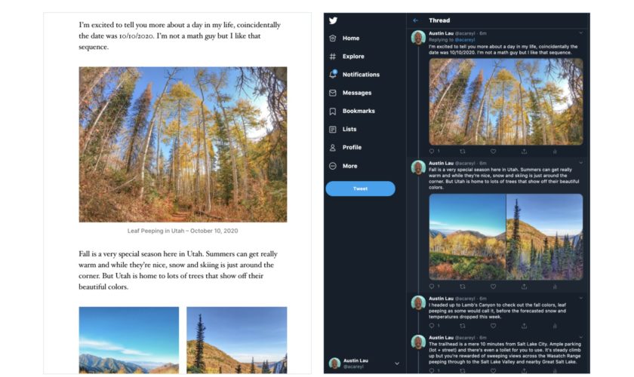
Task: View analytics for the first tweet
Action: [554, 152]
